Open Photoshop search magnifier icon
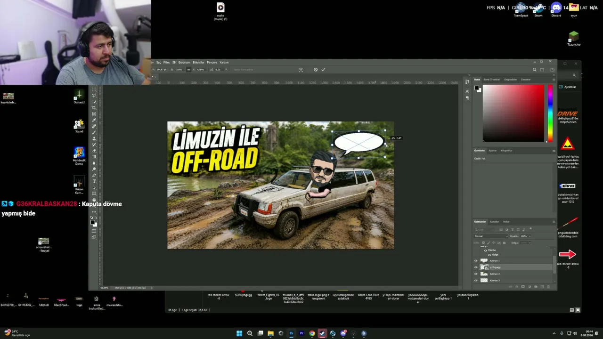 coord(534,70)
